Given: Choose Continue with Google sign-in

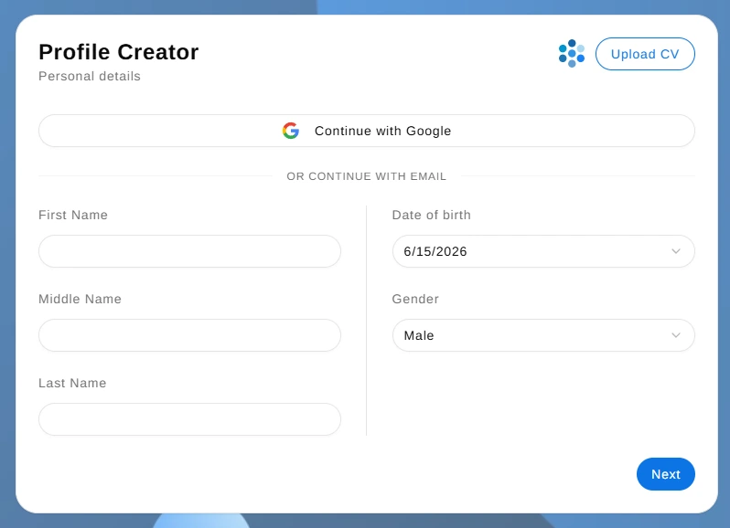Looking at the screenshot, I should [367, 131].
